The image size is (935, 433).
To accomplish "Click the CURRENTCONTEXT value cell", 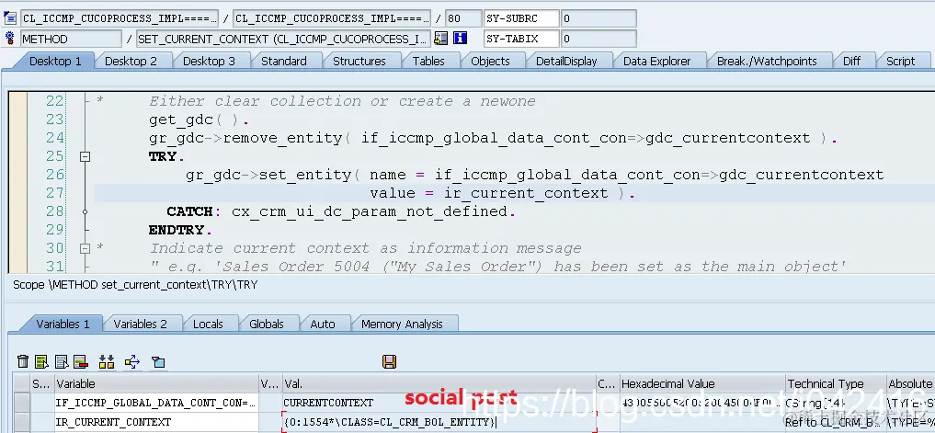I will tap(439, 403).
